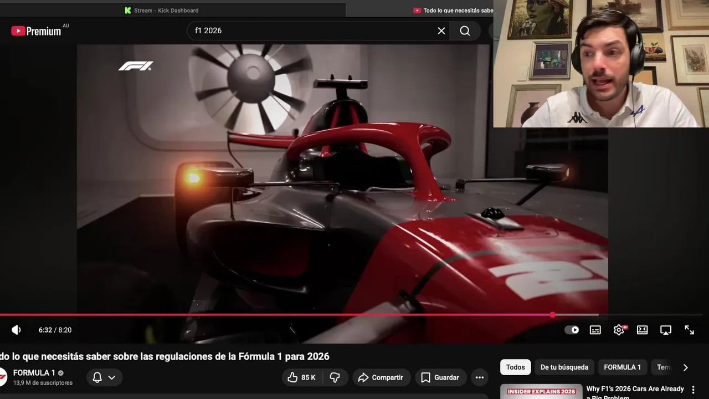Select FORMULA 1 filter chip
Image resolution: width=709 pixels, height=399 pixels.
point(622,367)
